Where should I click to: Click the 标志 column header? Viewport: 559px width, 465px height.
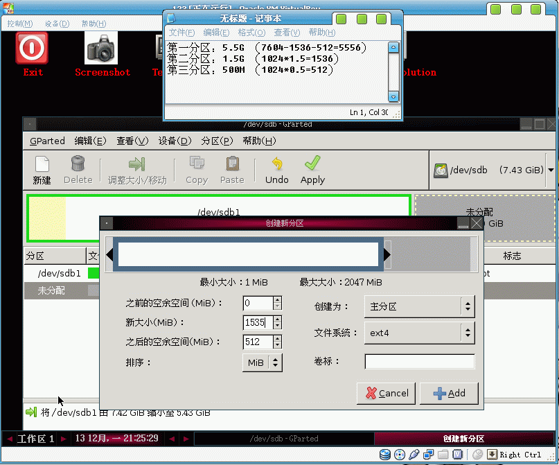click(512, 256)
